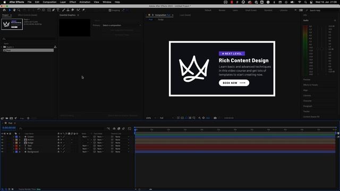Enable the Snapping checkbox

tap(110, 10)
